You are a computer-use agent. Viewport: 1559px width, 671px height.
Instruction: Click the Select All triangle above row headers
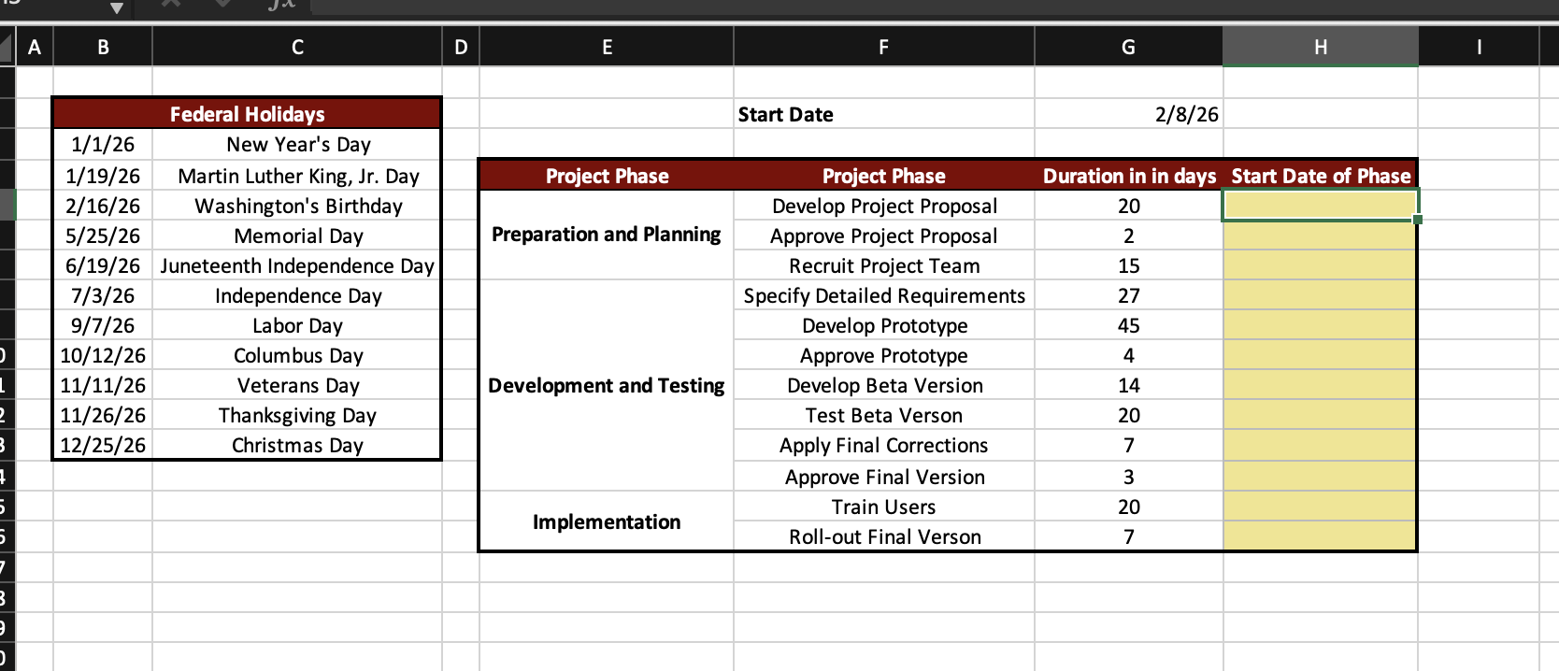7,46
